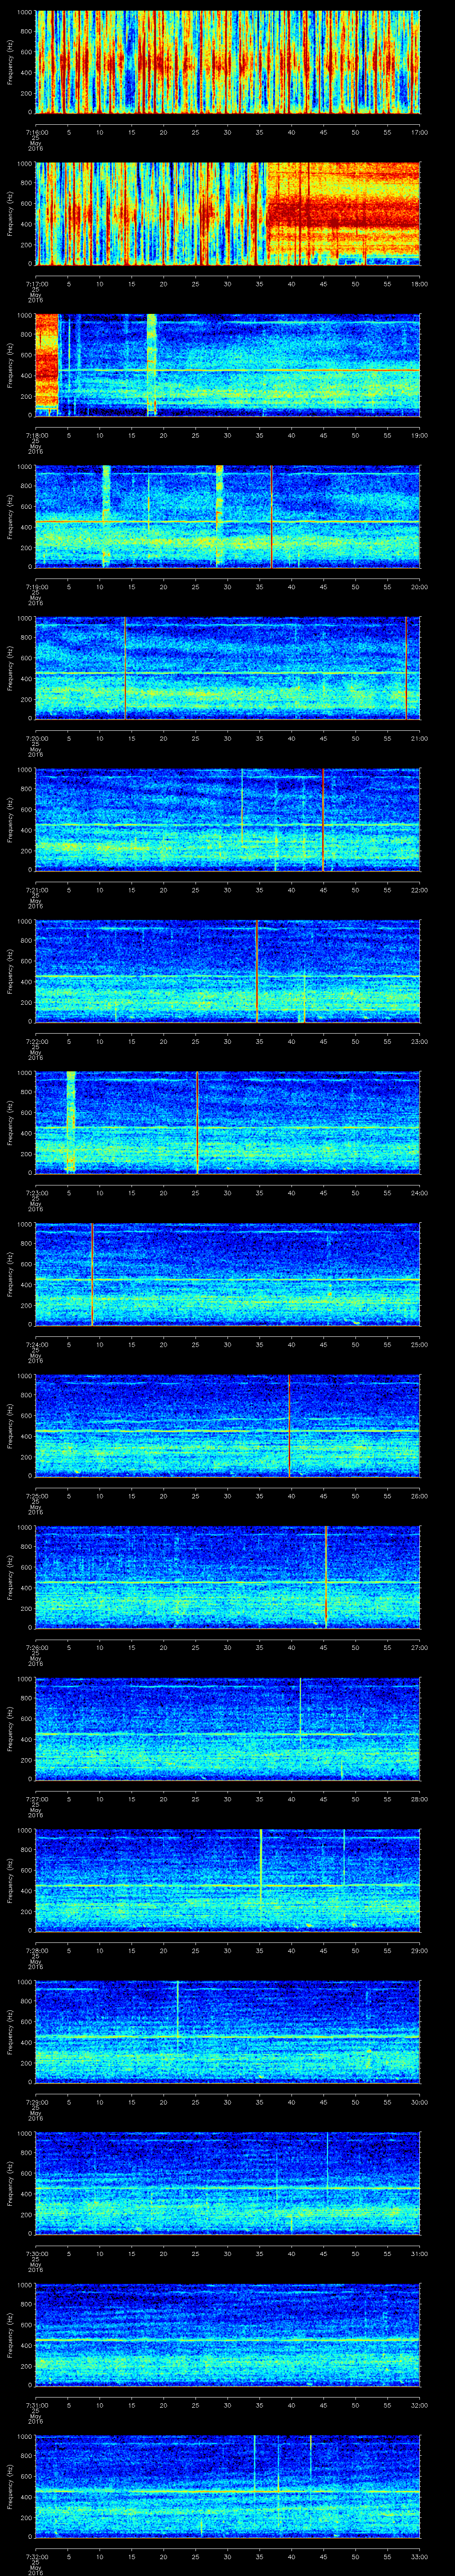Select the yellow line at 35 seconds in the 7:28:00 panel
Viewport: 455px width, 2576px height.
click(x=261, y=1879)
